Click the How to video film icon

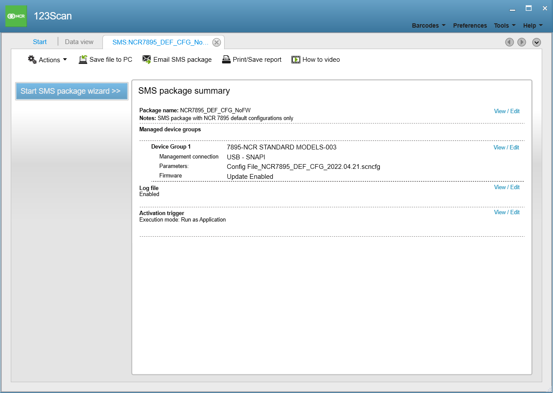pyautogui.click(x=296, y=60)
